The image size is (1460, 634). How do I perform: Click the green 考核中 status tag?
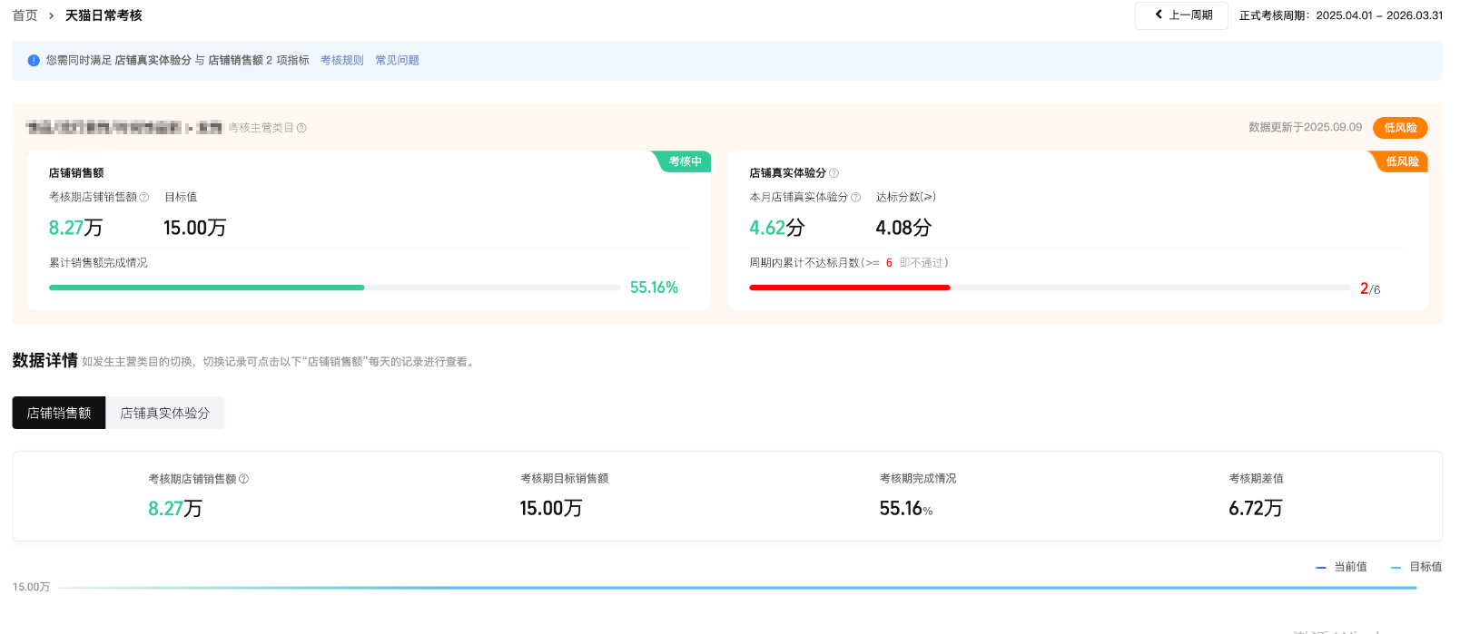click(x=685, y=161)
